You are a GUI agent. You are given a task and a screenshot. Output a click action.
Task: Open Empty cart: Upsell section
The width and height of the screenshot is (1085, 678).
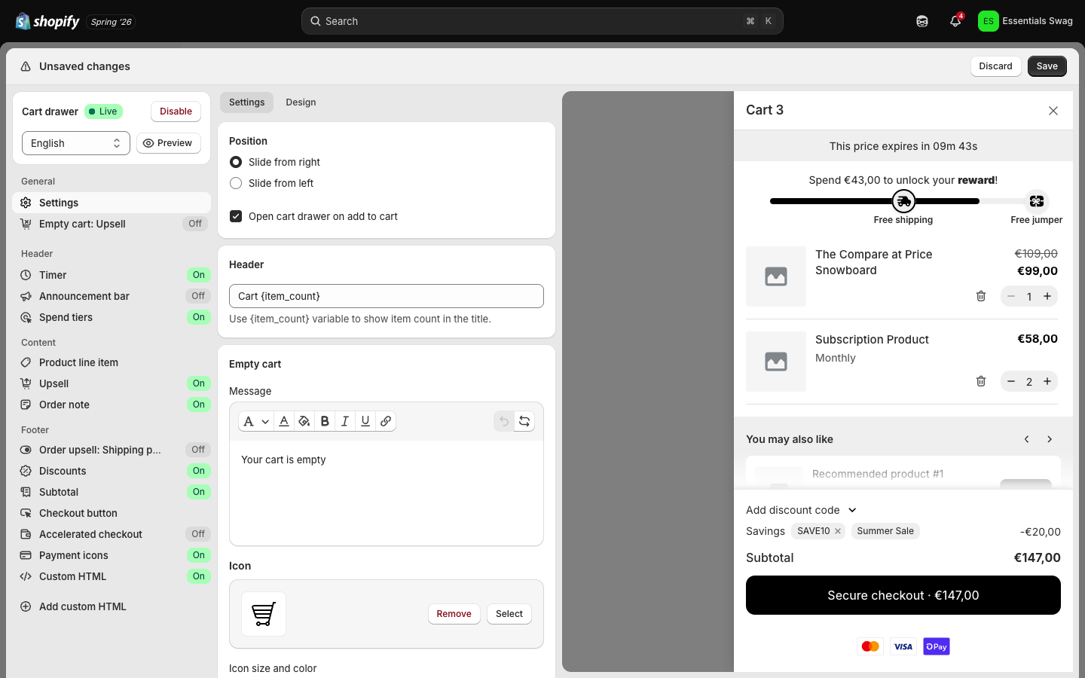pos(112,224)
